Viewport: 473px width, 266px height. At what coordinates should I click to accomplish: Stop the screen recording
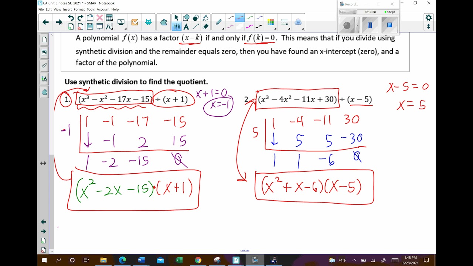coord(389,25)
